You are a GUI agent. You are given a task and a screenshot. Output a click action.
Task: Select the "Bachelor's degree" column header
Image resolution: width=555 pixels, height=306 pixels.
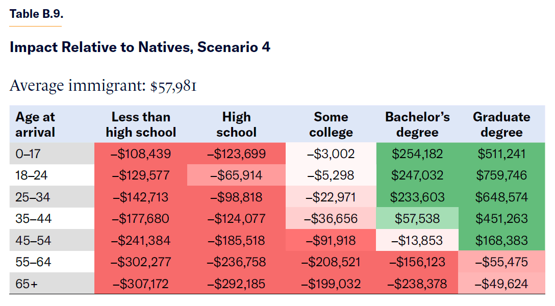[417, 124]
